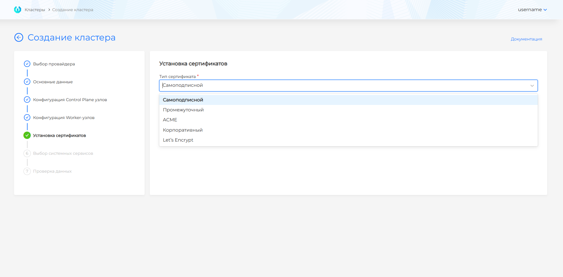Select the ACME certificate option
Screen dimensions: 563x277
pos(170,120)
